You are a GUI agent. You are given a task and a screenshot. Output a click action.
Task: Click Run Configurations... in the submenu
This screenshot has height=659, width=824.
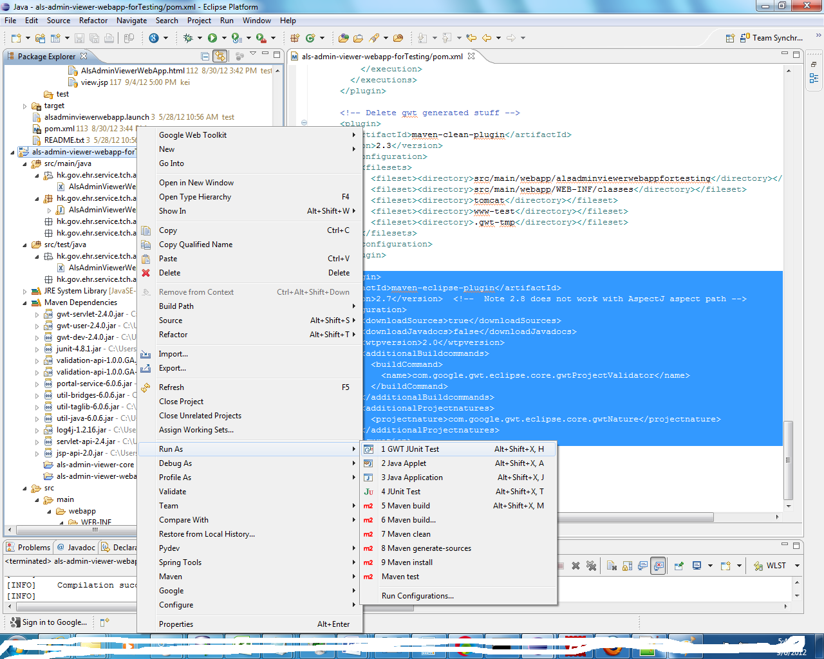pyautogui.click(x=458, y=596)
